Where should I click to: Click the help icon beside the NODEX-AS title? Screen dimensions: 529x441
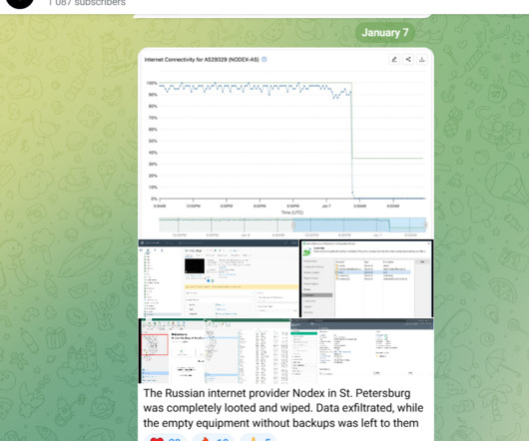pos(264,59)
